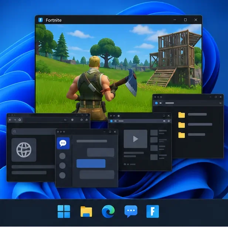Open the last suggested video thumbnail in the sidebar
Screen dimensions: 228x228
[154, 157]
